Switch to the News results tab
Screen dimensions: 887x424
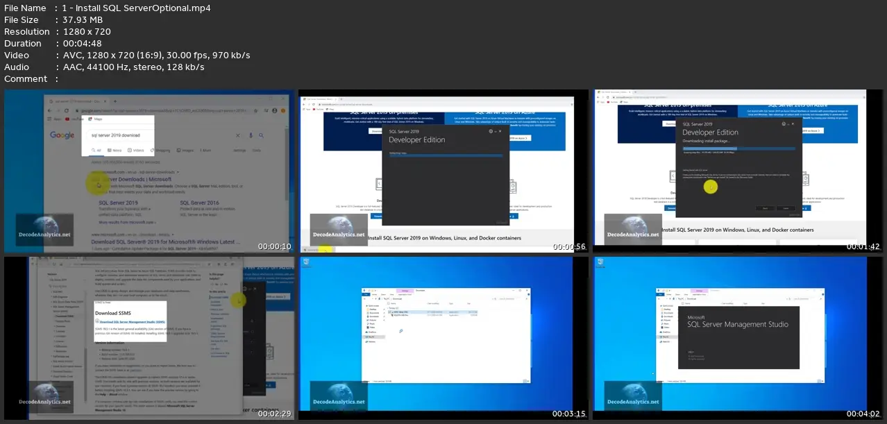(x=115, y=151)
